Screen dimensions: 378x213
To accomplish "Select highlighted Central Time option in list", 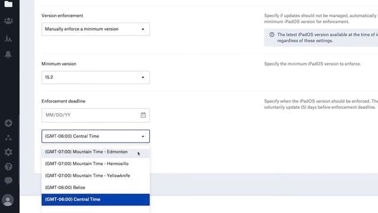I will 96,199.
